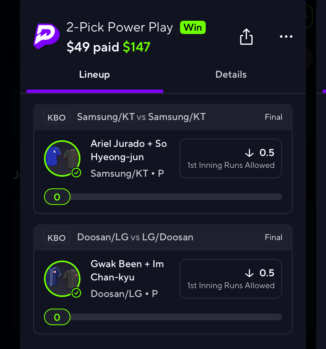Tap Jurado and So Hyeong-jun jersey avatar
Viewport: 326px width, 349px height.
coord(62,158)
